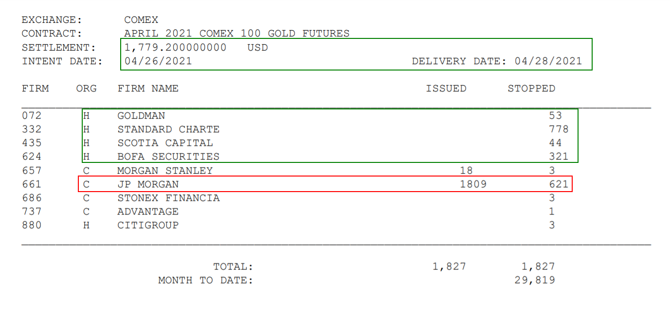
Task: Click the contract title APRIL 2021 COMEX 100 GOLD FUTURES
Action: [237, 34]
